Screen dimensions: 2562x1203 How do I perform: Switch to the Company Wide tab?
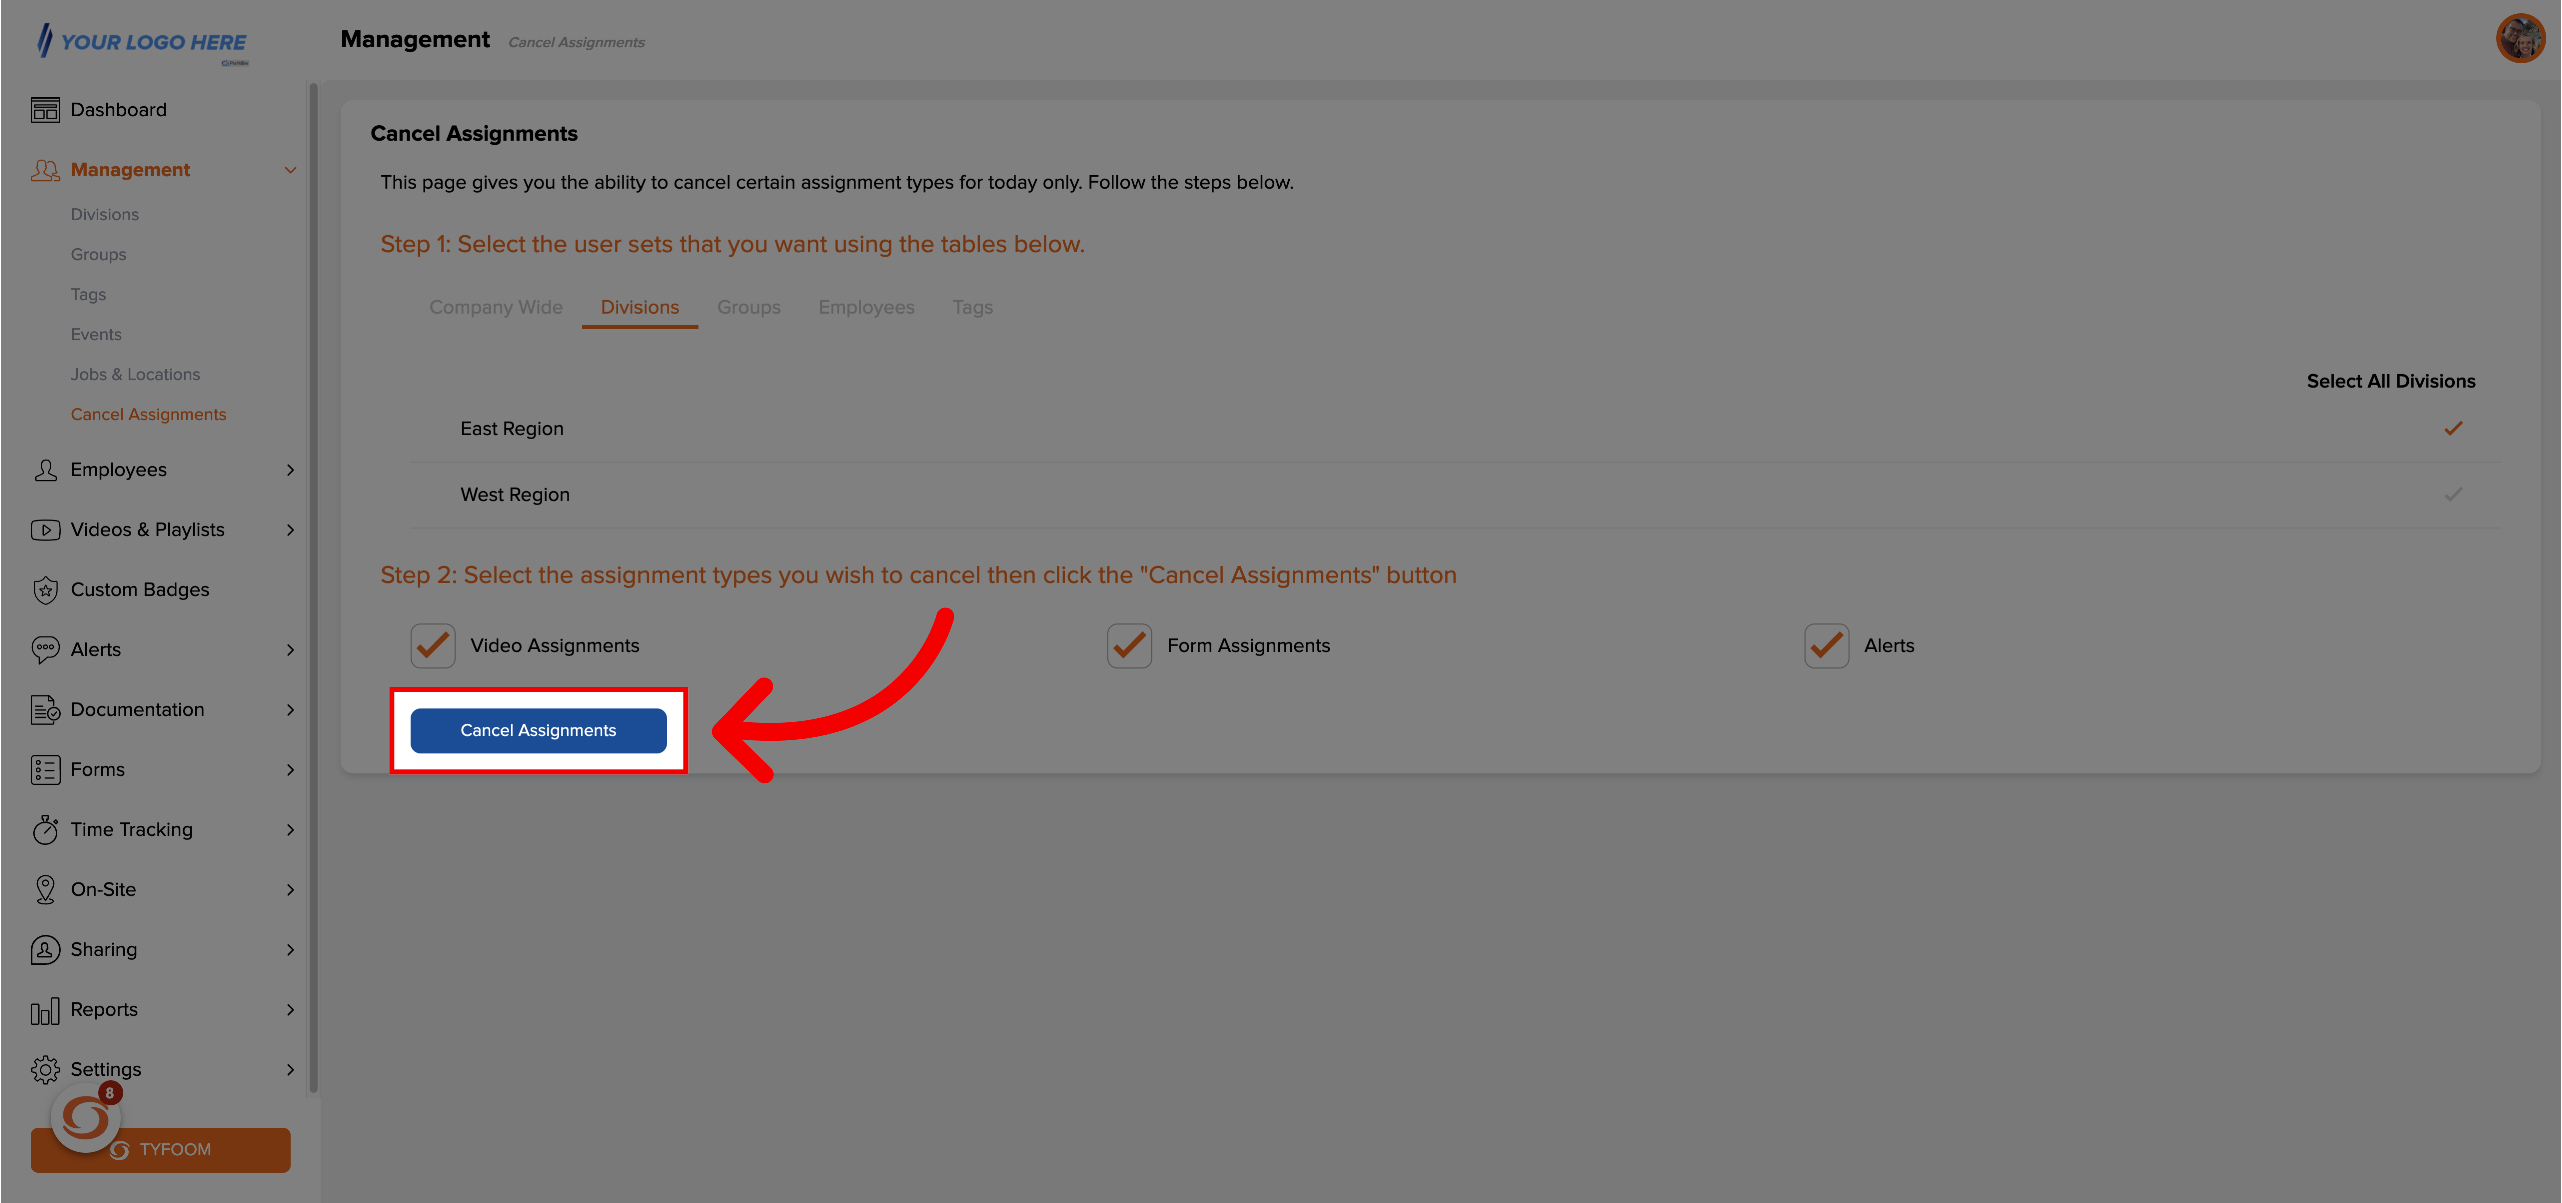coord(495,307)
